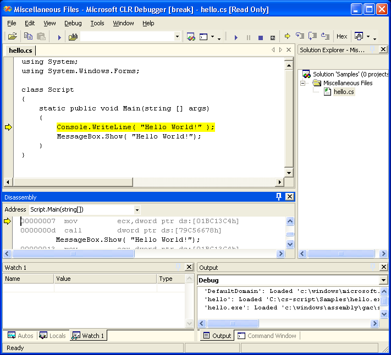Click the code editor scroll down arrow
The height and width of the screenshot is (355, 391).
(289, 173)
